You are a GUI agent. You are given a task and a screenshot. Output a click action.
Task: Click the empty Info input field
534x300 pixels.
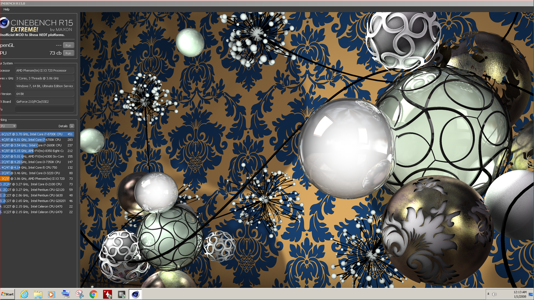pos(44,109)
